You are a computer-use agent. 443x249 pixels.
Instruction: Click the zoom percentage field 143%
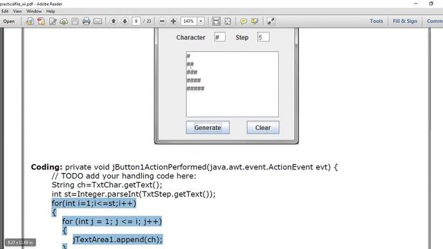point(189,21)
